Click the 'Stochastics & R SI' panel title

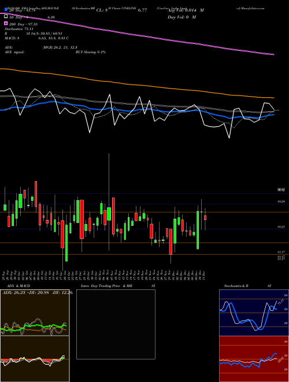(247, 286)
